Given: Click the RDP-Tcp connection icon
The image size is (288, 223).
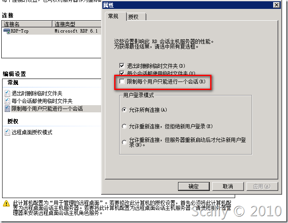Looking at the screenshot, I should [7, 31].
